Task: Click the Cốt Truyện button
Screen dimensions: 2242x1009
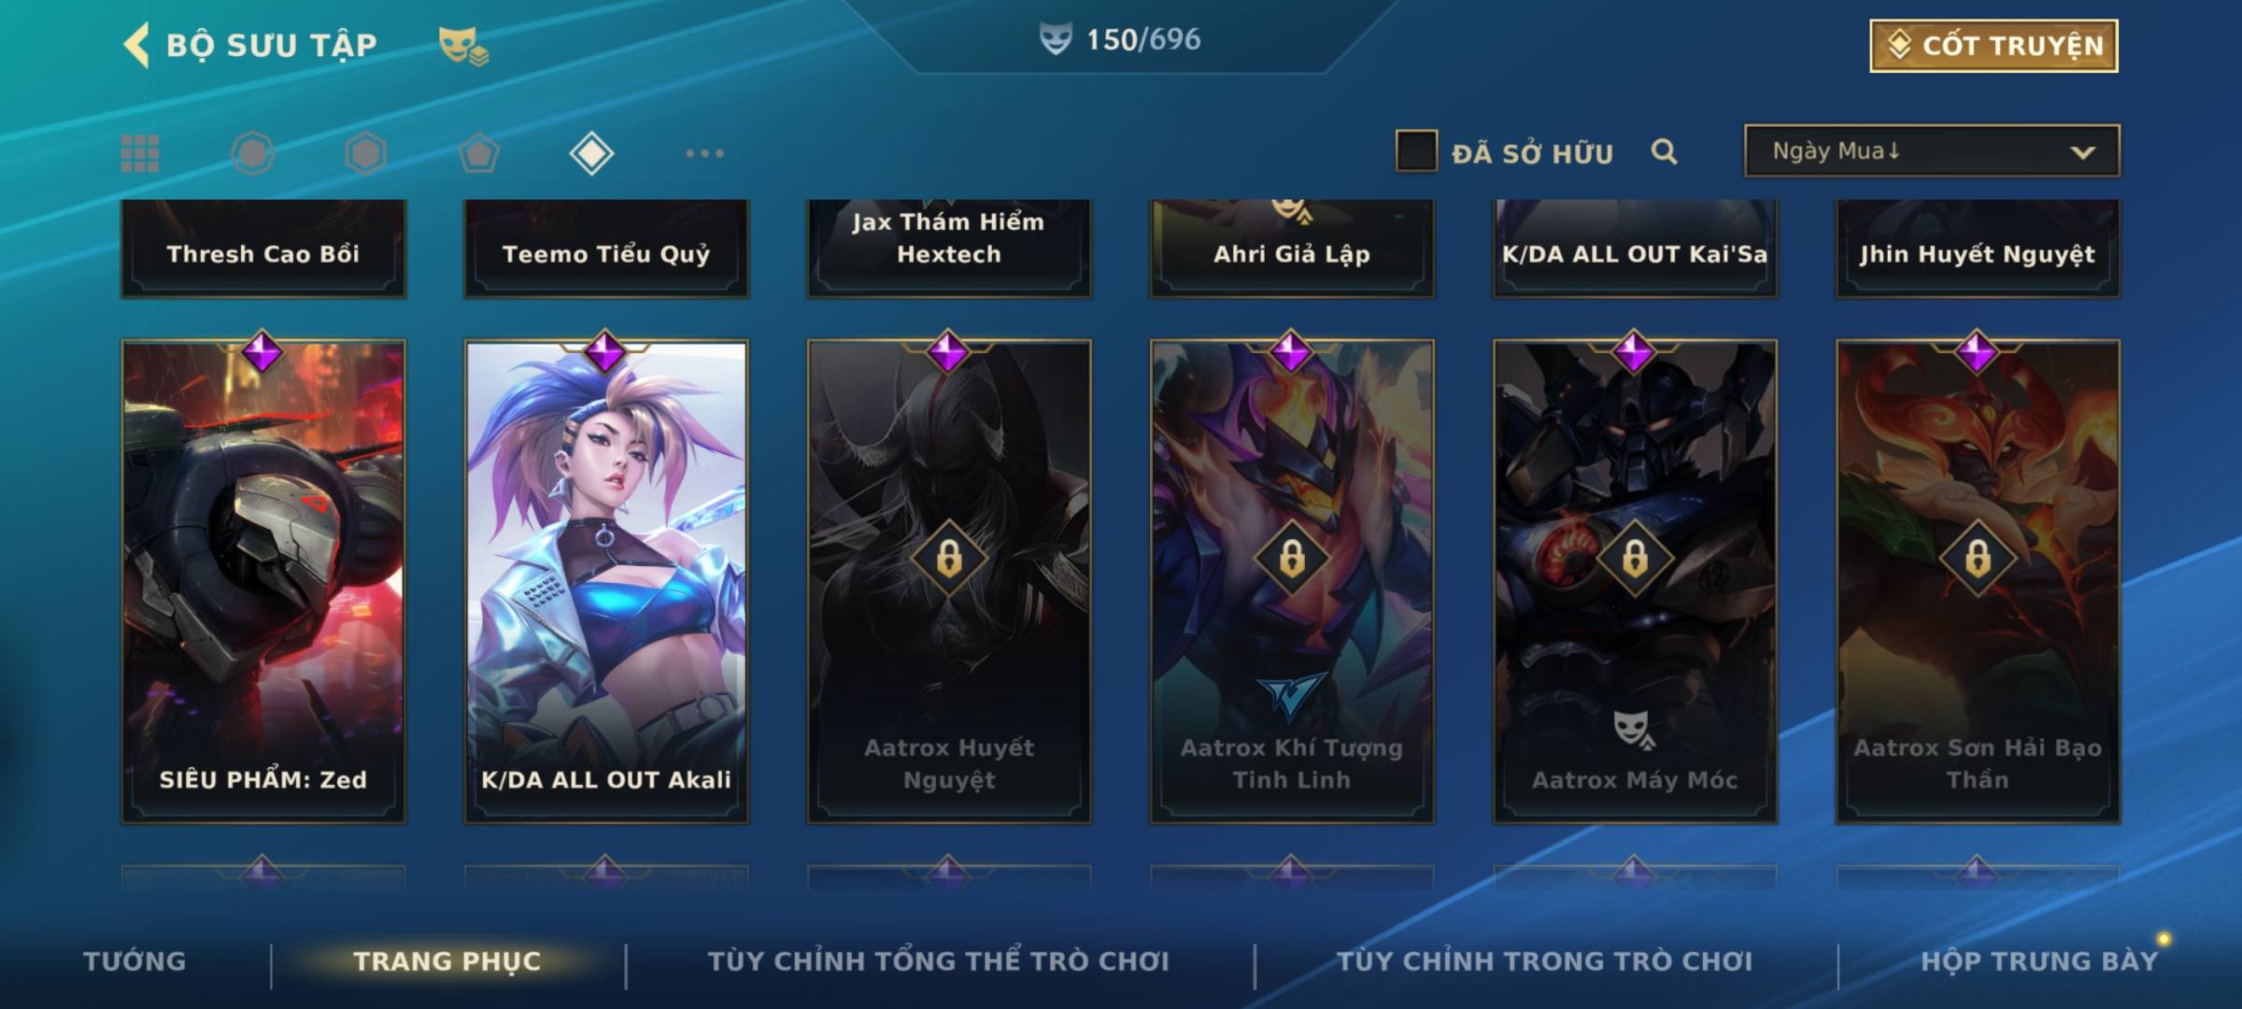Action: [x=1994, y=45]
